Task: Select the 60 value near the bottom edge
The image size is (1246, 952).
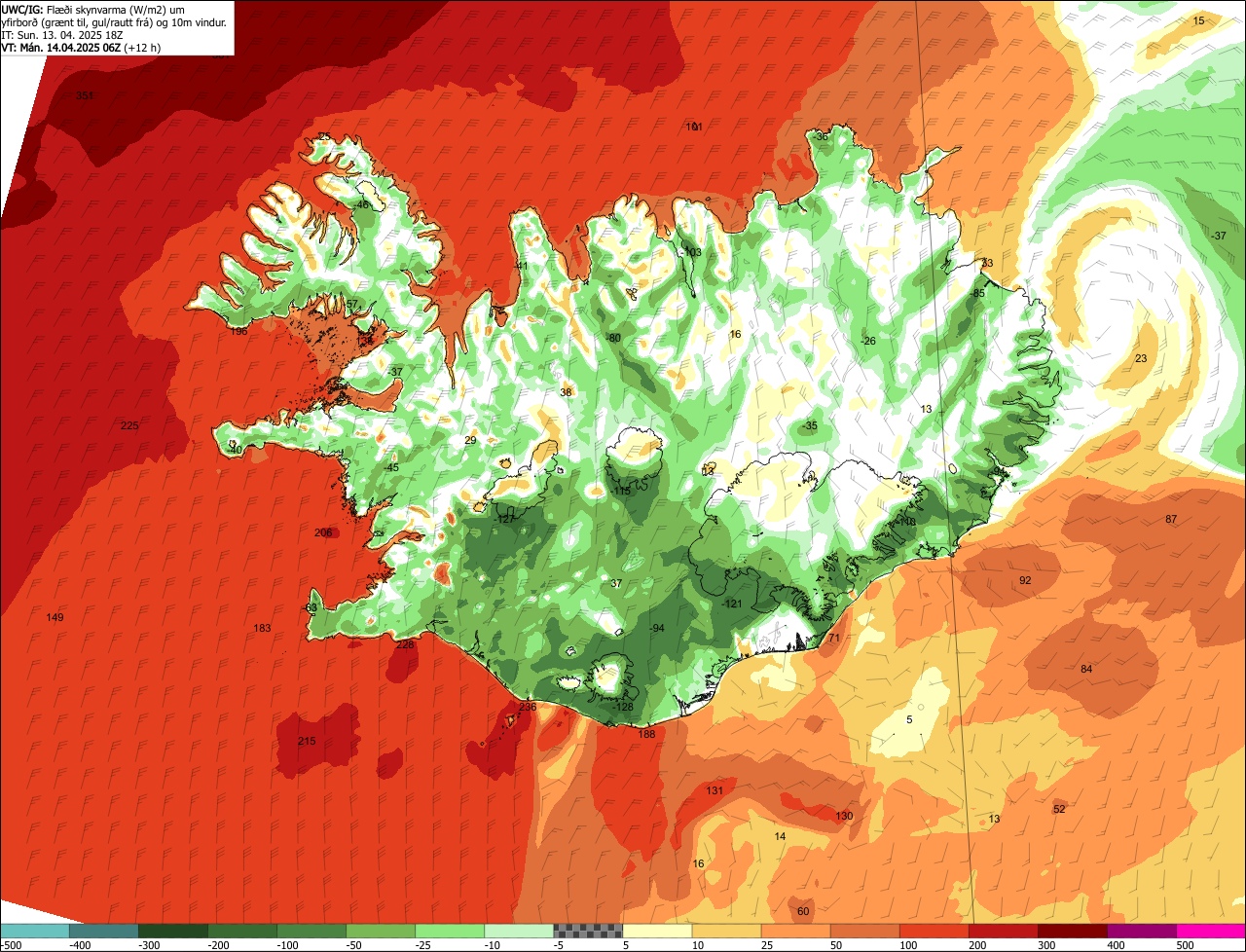Action: 803,911
